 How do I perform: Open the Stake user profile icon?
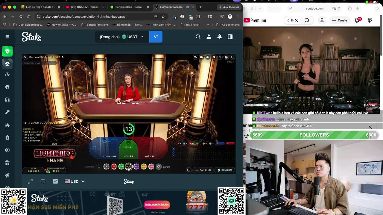(x=209, y=37)
